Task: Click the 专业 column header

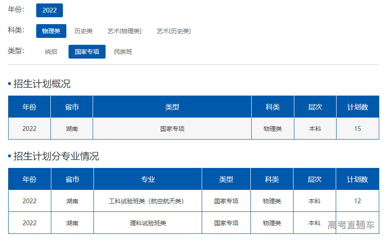Action: pos(148,179)
